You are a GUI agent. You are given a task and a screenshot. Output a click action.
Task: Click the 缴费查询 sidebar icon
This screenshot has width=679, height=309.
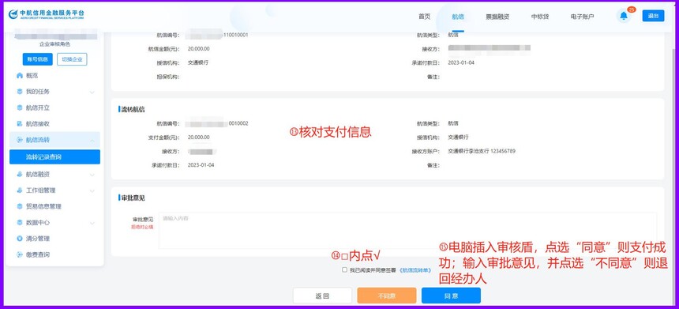[20, 254]
